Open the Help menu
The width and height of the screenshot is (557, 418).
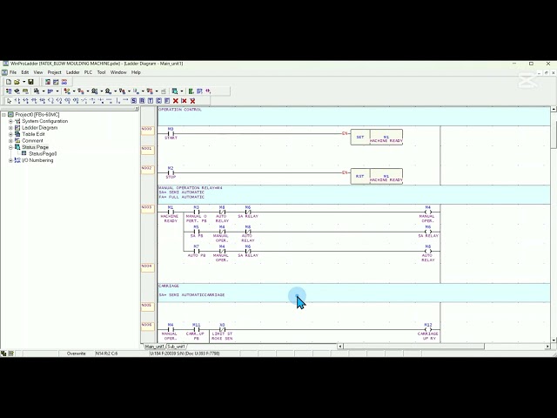(x=136, y=72)
